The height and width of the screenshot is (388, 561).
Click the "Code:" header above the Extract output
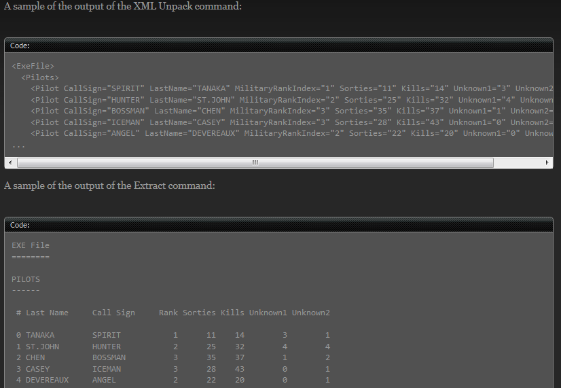click(x=20, y=225)
